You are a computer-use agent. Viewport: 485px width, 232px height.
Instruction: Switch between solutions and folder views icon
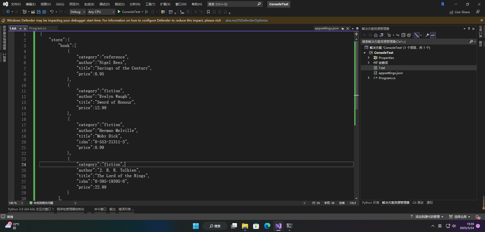click(381, 35)
